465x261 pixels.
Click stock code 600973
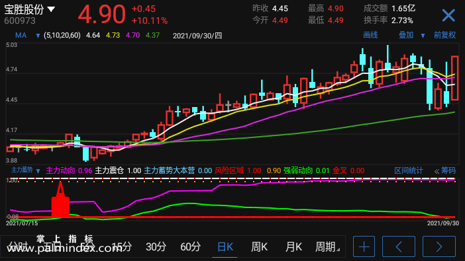20,20
